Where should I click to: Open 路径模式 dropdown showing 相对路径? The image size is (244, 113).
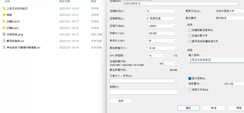[230, 18]
